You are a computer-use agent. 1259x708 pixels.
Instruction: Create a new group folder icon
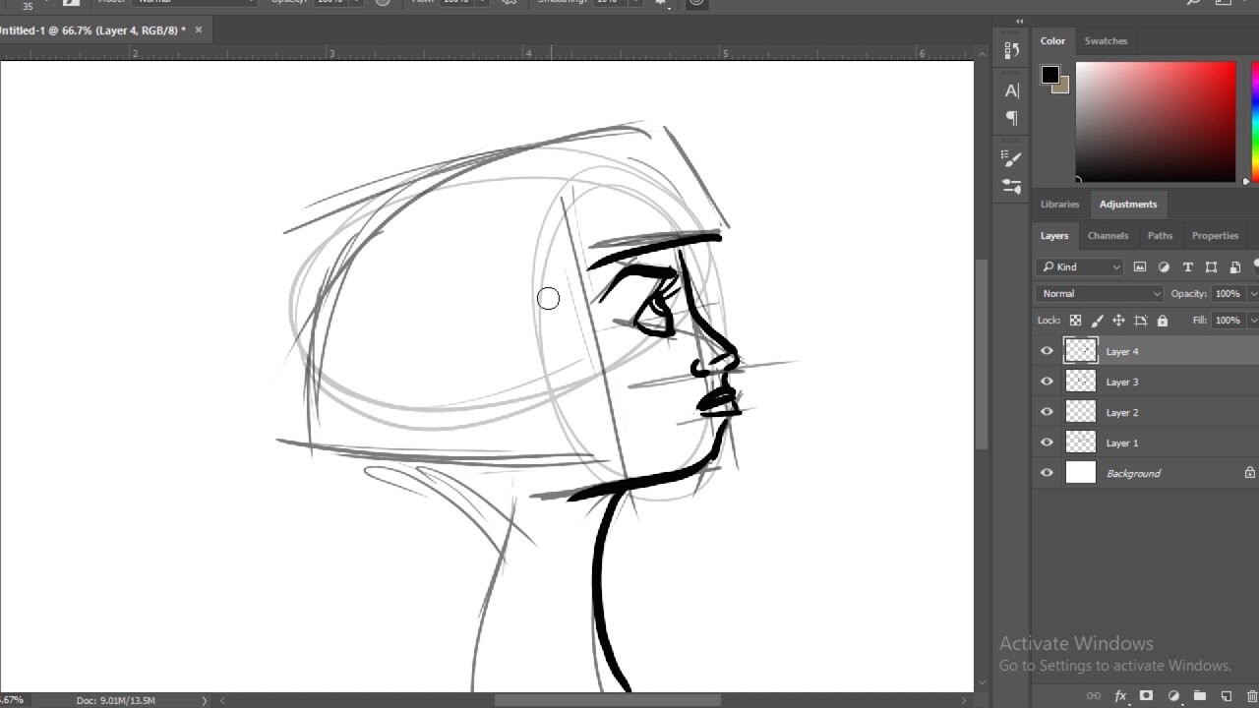coord(1199,696)
